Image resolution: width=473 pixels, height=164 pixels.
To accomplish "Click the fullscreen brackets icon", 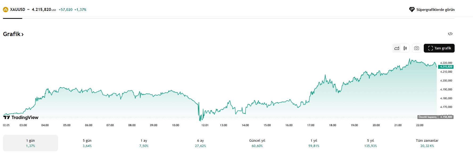I will 430,48.
